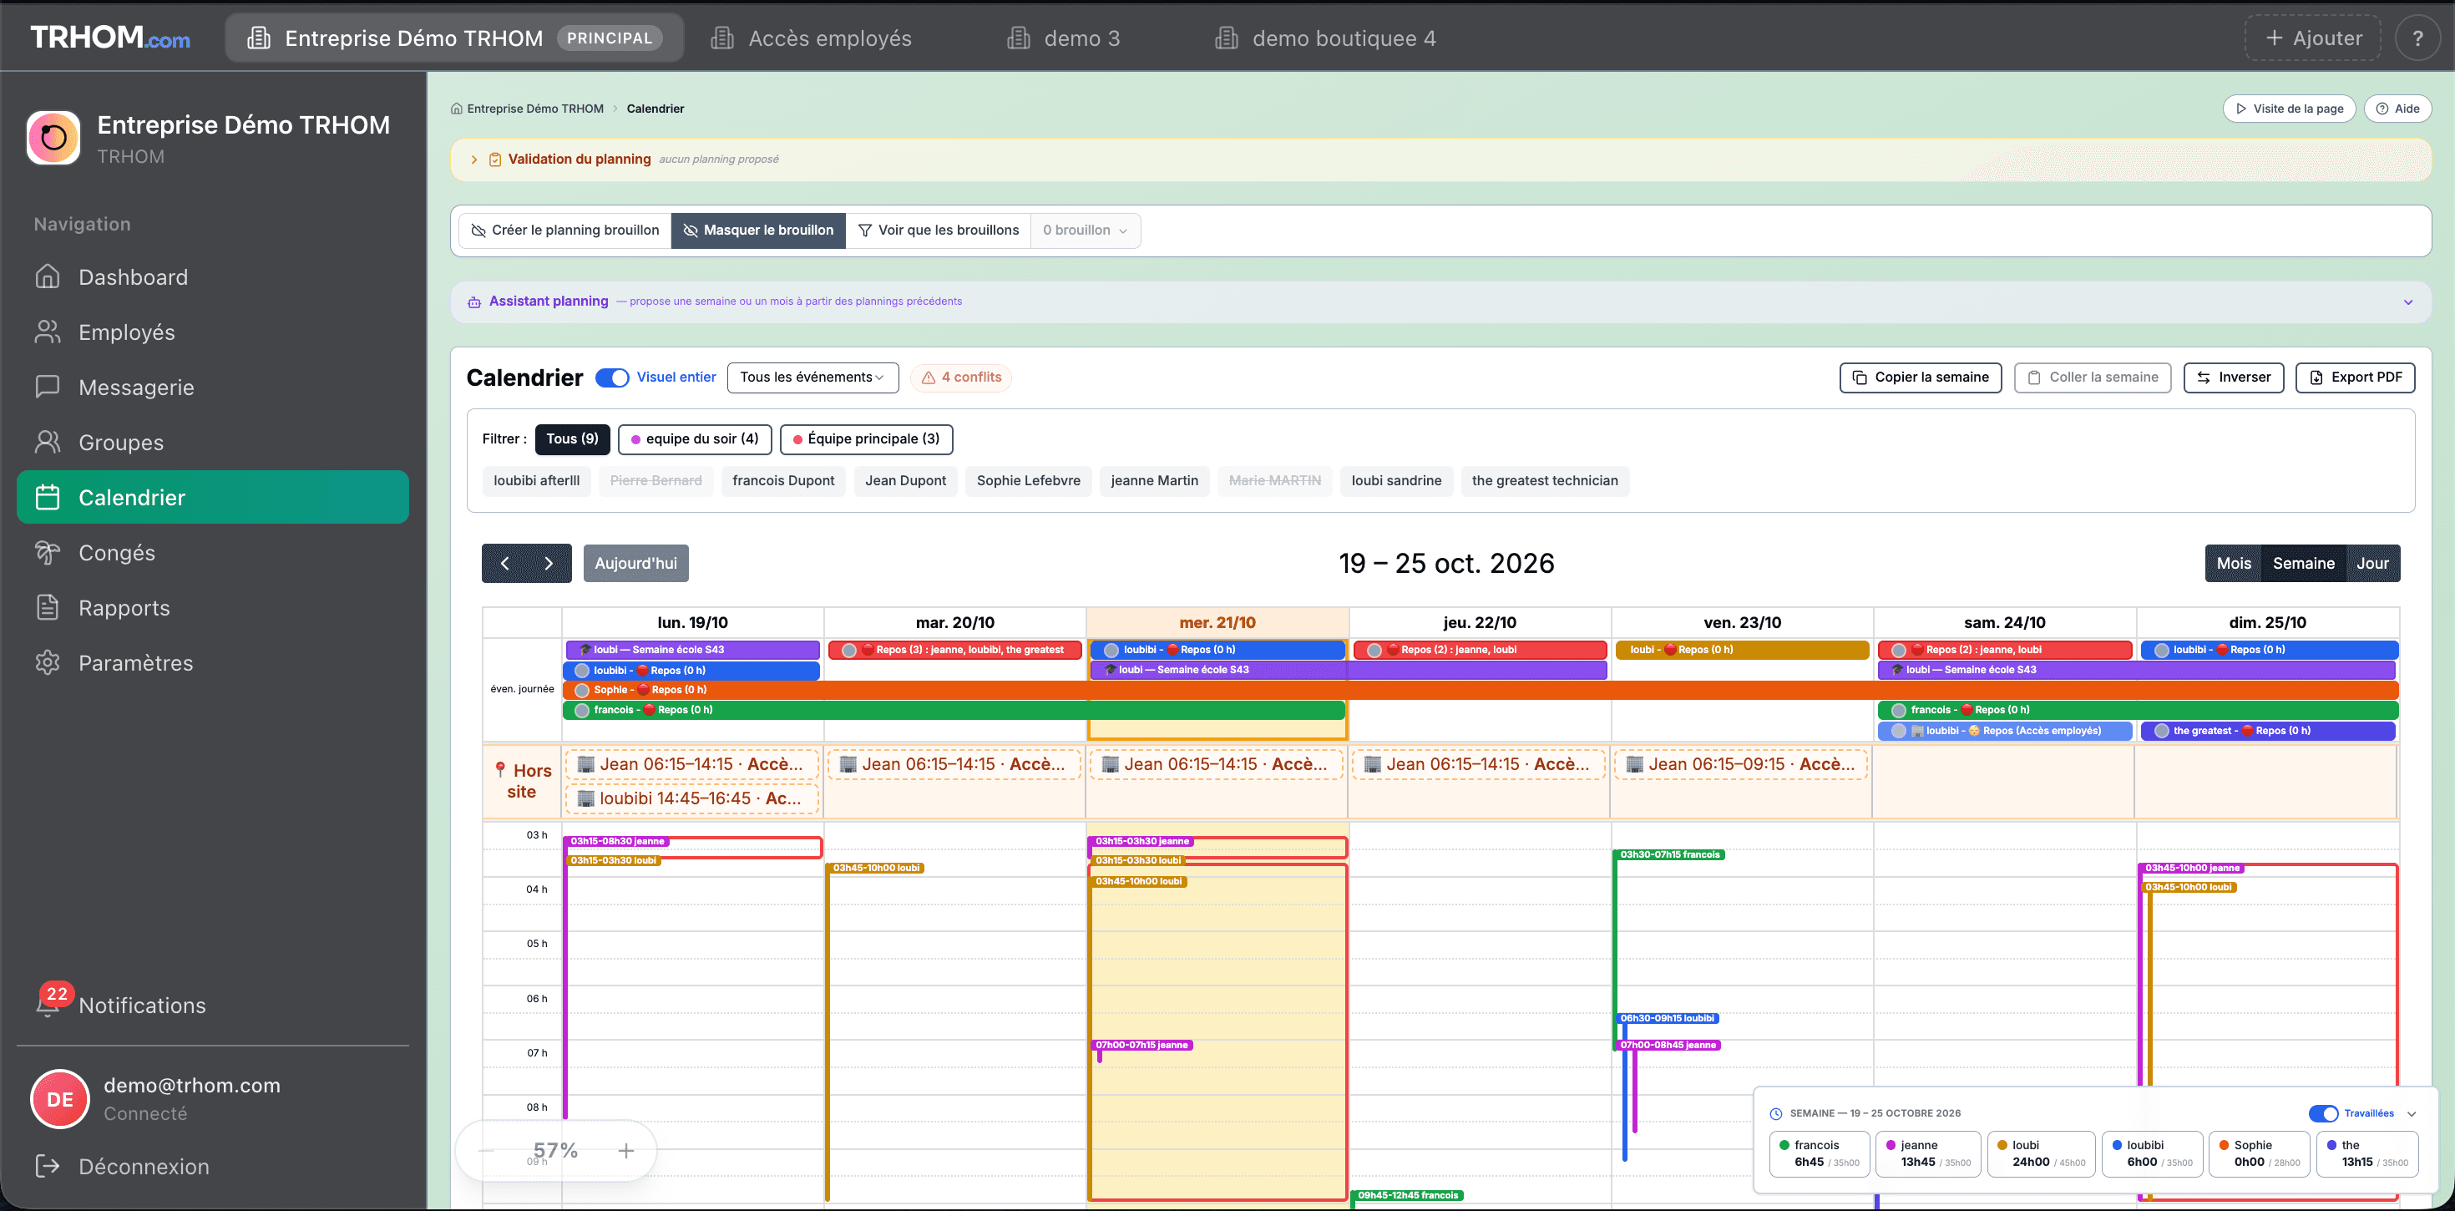Viewport: 2455px width, 1211px height.
Task: Toggle the Visuel entier switch
Action: pos(612,377)
